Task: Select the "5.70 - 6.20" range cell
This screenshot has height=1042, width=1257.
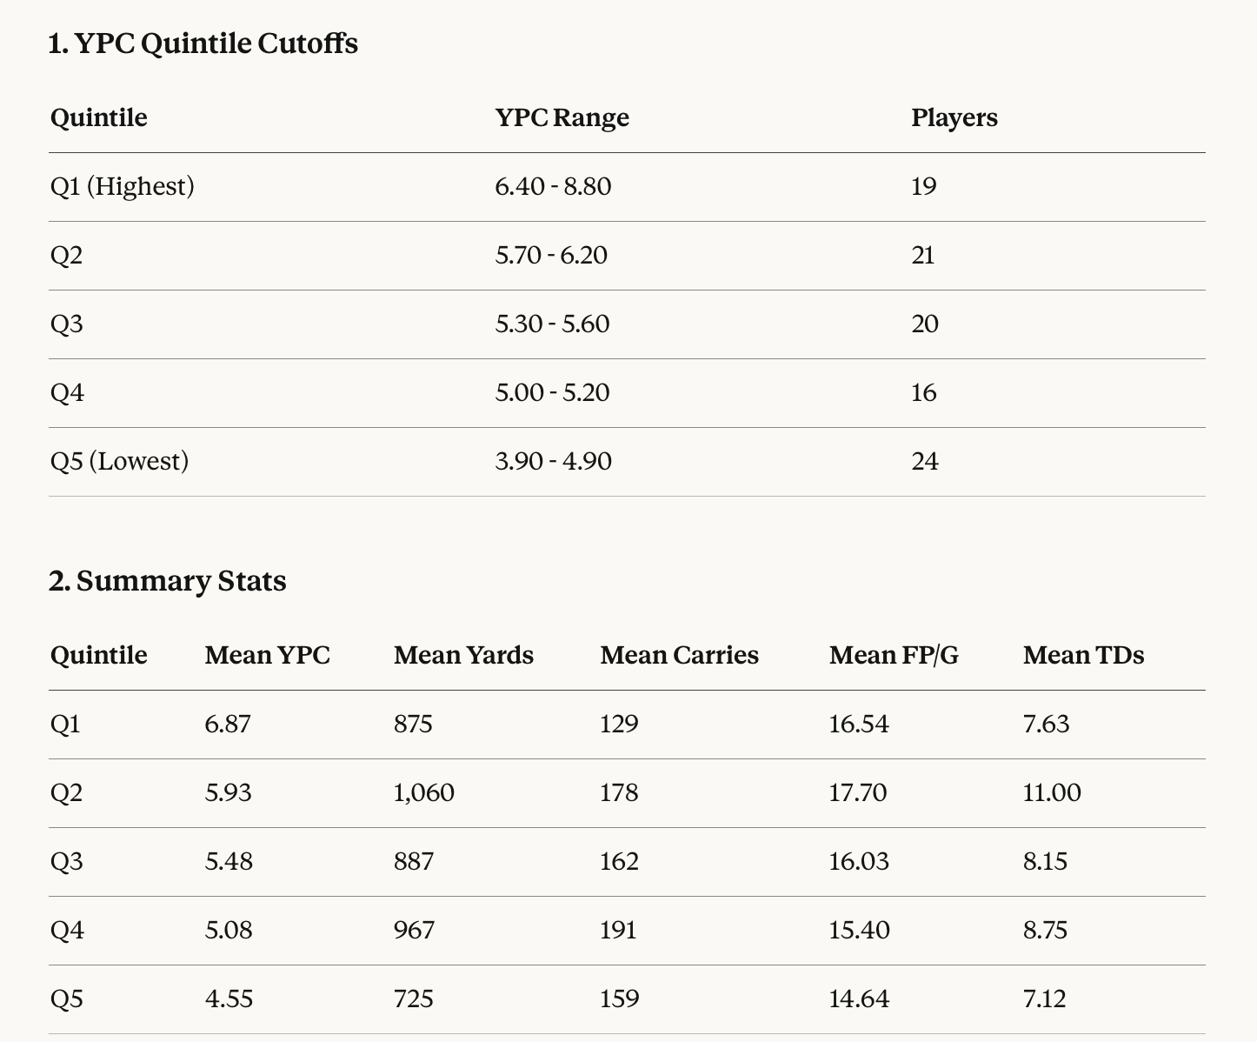Action: (x=551, y=255)
